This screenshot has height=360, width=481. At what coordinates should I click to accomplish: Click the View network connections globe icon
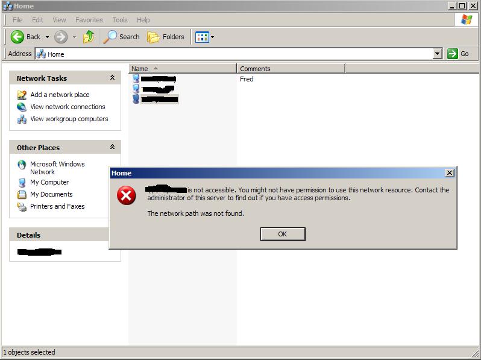[22, 107]
